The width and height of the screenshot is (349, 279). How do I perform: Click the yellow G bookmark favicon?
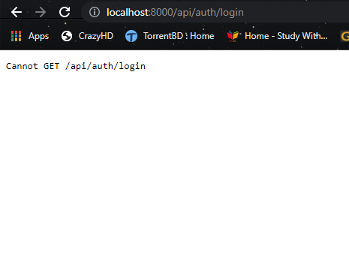click(345, 36)
